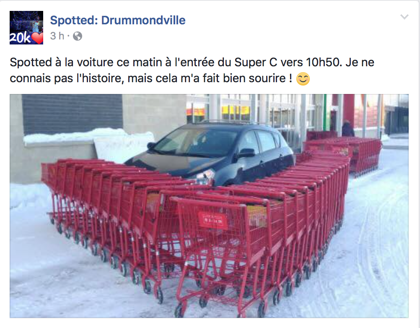The height and width of the screenshot is (328, 420).
Task: Click the globe public privacy icon
Action: (x=78, y=36)
